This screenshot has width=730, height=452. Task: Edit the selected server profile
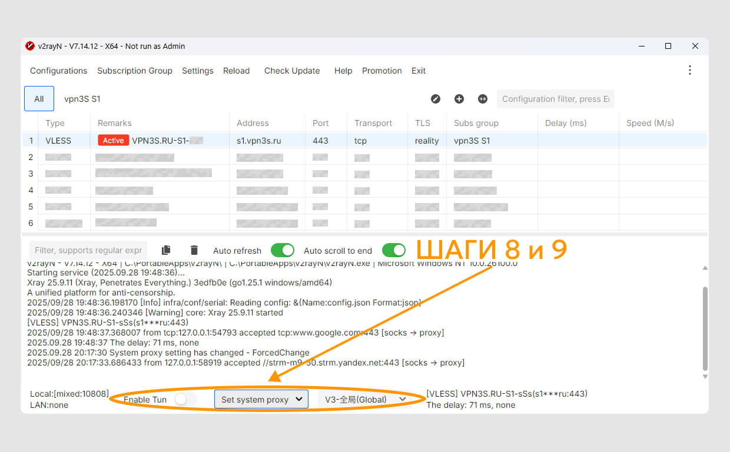(436, 99)
